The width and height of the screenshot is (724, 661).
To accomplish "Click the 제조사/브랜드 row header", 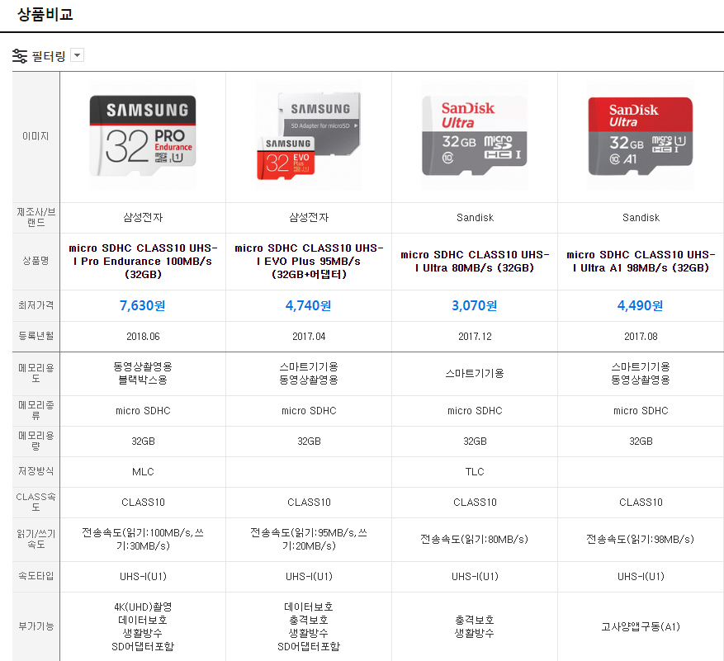I will (36, 217).
